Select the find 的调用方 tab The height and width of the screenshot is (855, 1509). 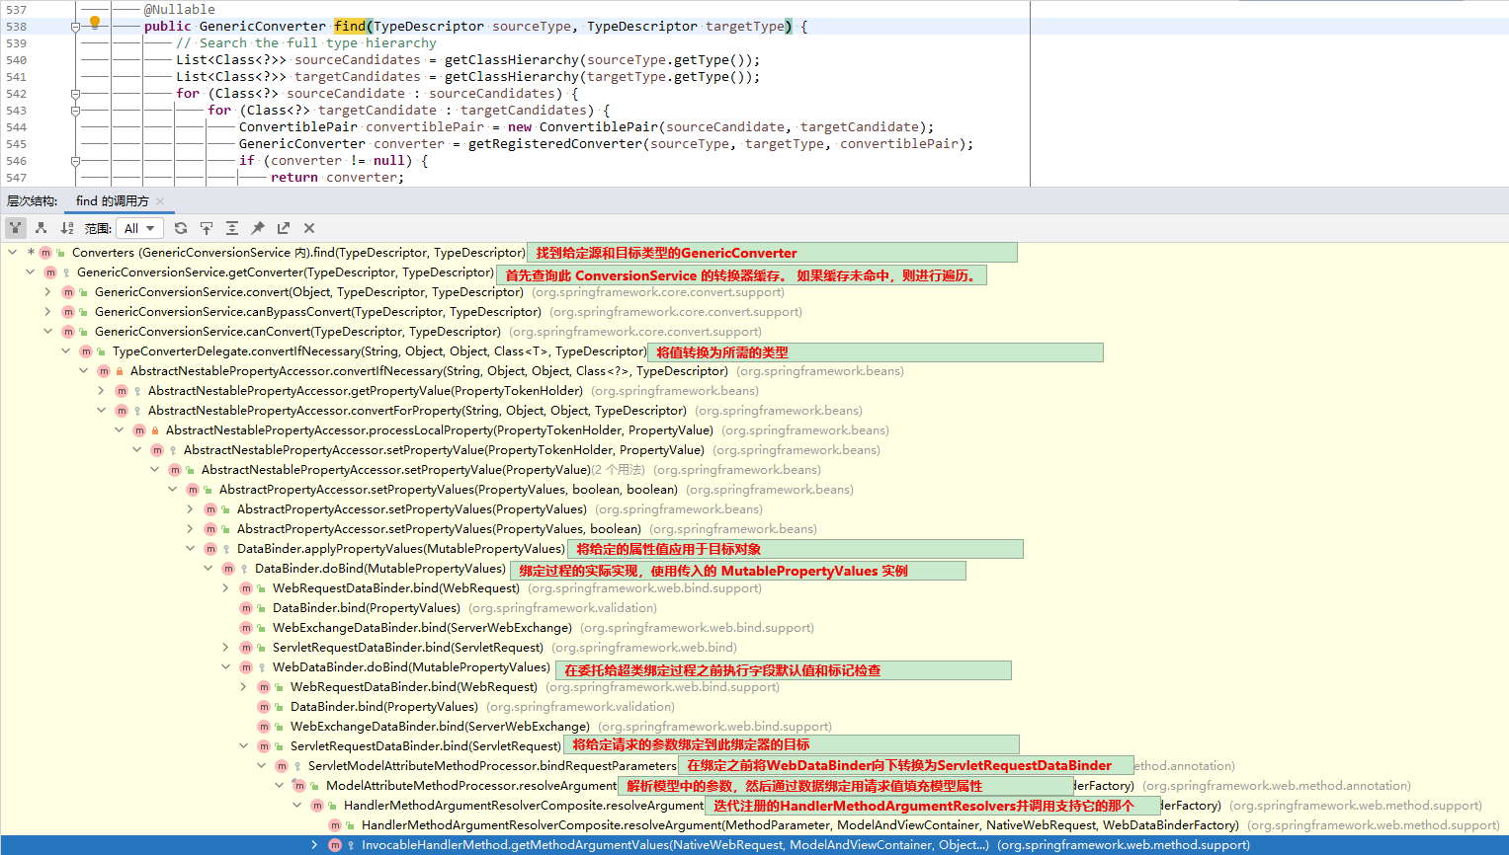click(112, 201)
